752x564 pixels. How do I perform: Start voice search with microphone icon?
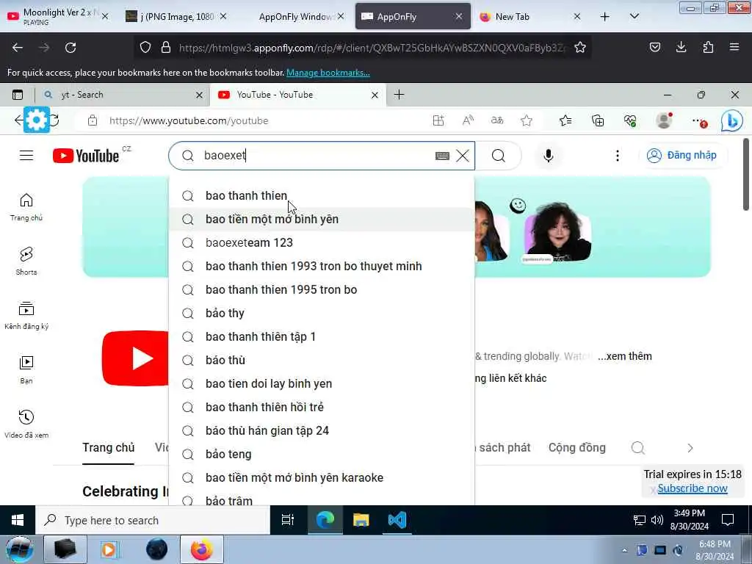tap(548, 156)
